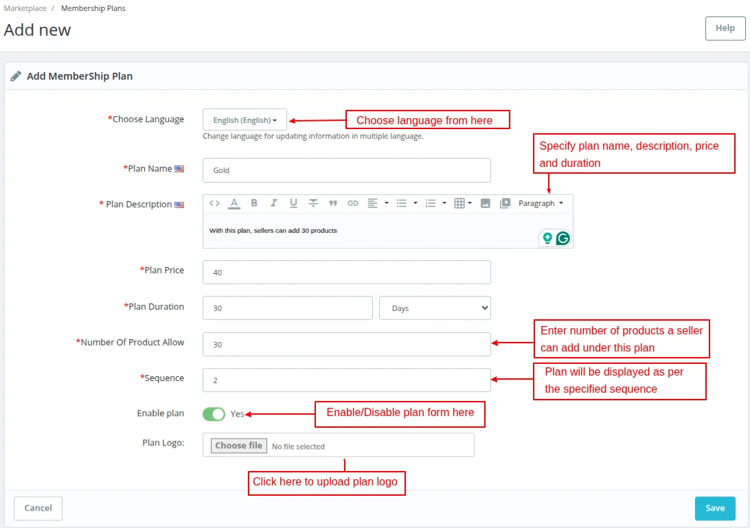
Task: Focus the Plan Duration number field
Action: tap(288, 308)
